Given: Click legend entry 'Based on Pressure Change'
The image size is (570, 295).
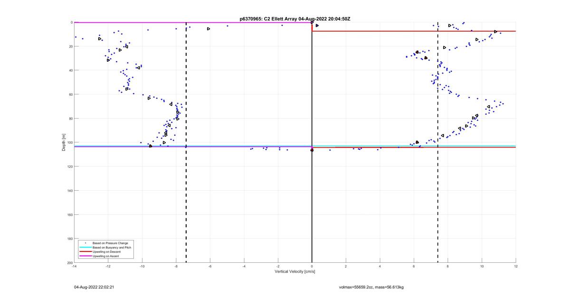Looking at the screenshot, I should point(110,243).
